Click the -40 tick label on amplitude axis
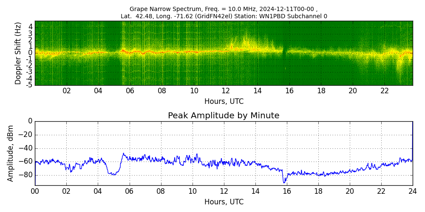Screen dimensions: 425x212 [26, 148]
